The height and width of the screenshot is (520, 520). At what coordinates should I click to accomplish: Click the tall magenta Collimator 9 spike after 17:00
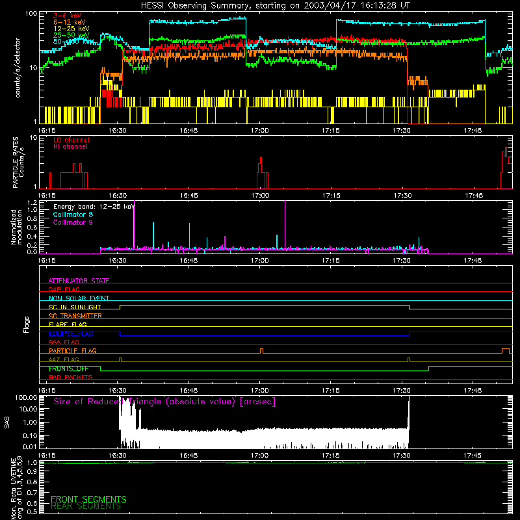[285, 224]
